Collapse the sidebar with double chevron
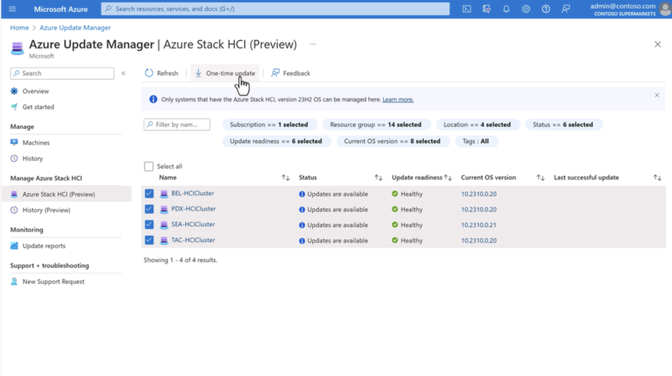Viewport: 672px width, 376px height. tap(123, 73)
